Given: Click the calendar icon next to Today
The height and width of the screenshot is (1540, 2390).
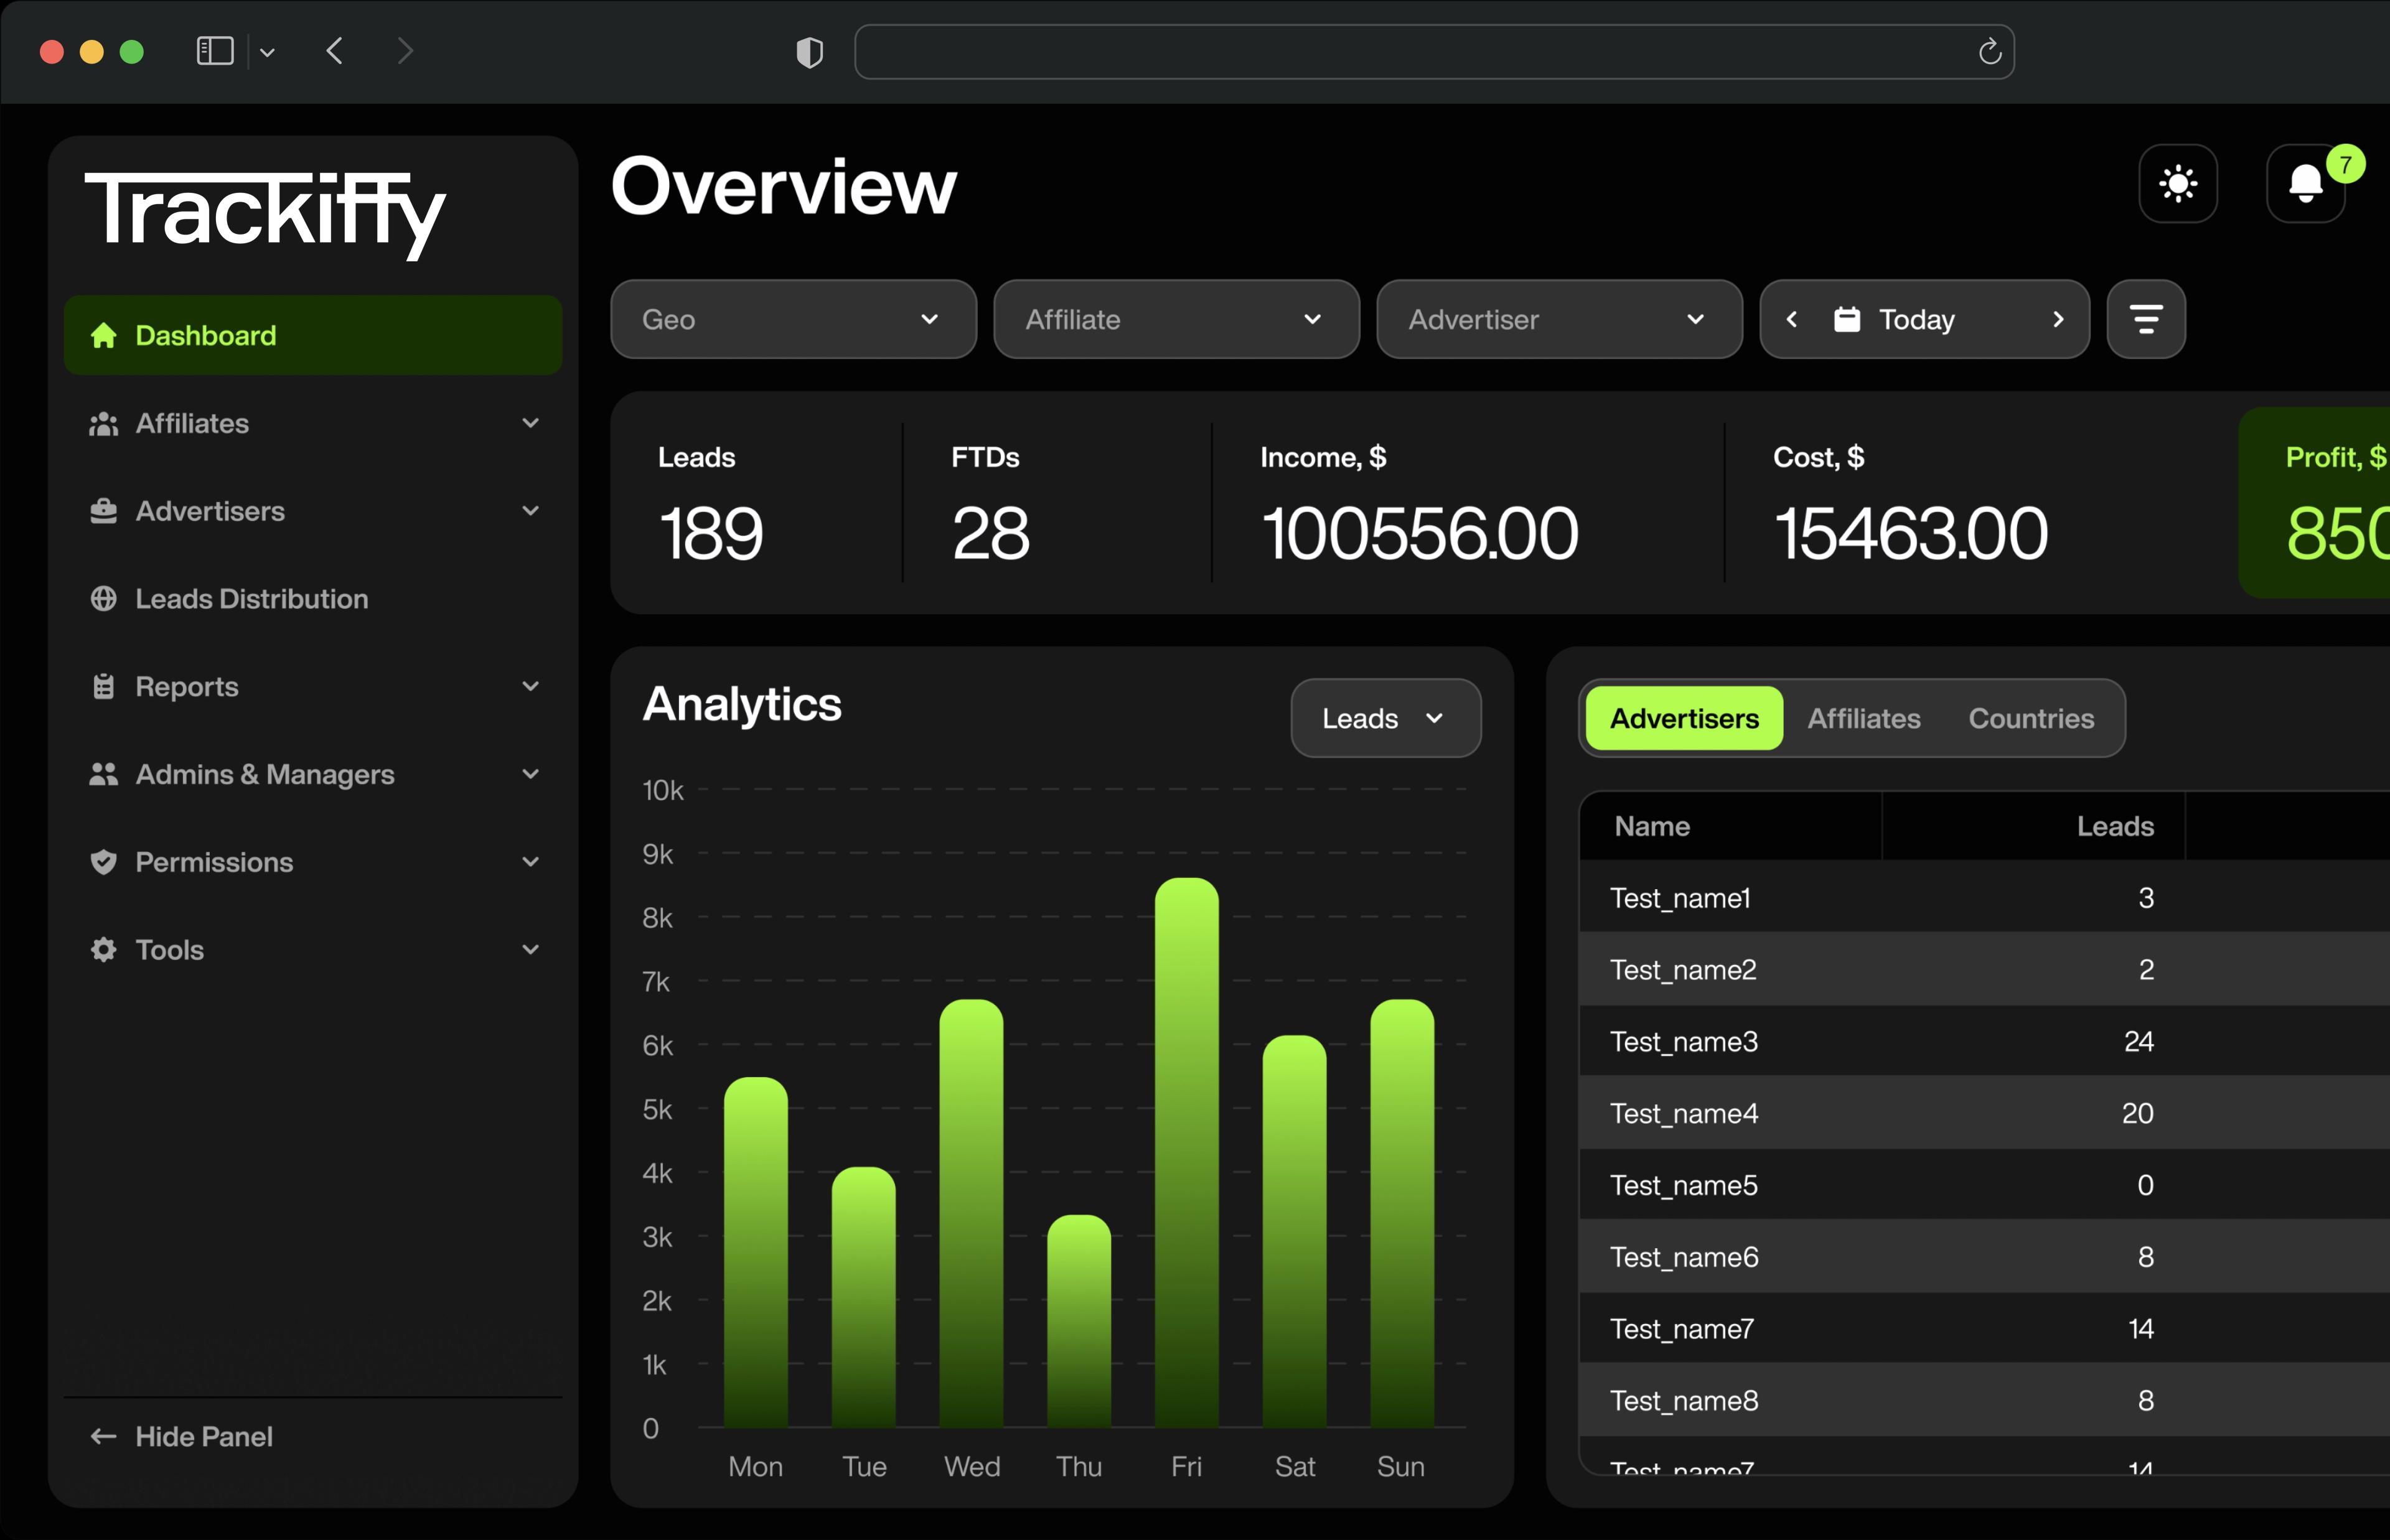Looking at the screenshot, I should click(x=1846, y=319).
